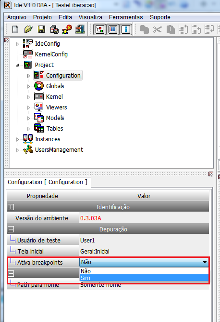Screen dimensions: 220x322
Task: Click the Save floppy disk icon
Action: click(41, 29)
